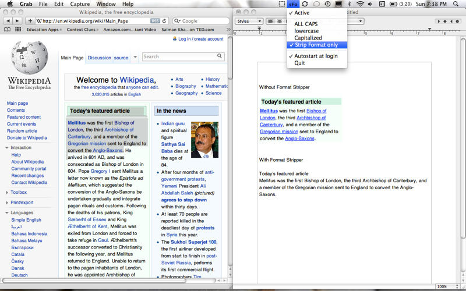The height and width of the screenshot is (291, 466).
Task: Select ALL CAPS in Format Stripper menu
Action: pyautogui.click(x=317, y=24)
